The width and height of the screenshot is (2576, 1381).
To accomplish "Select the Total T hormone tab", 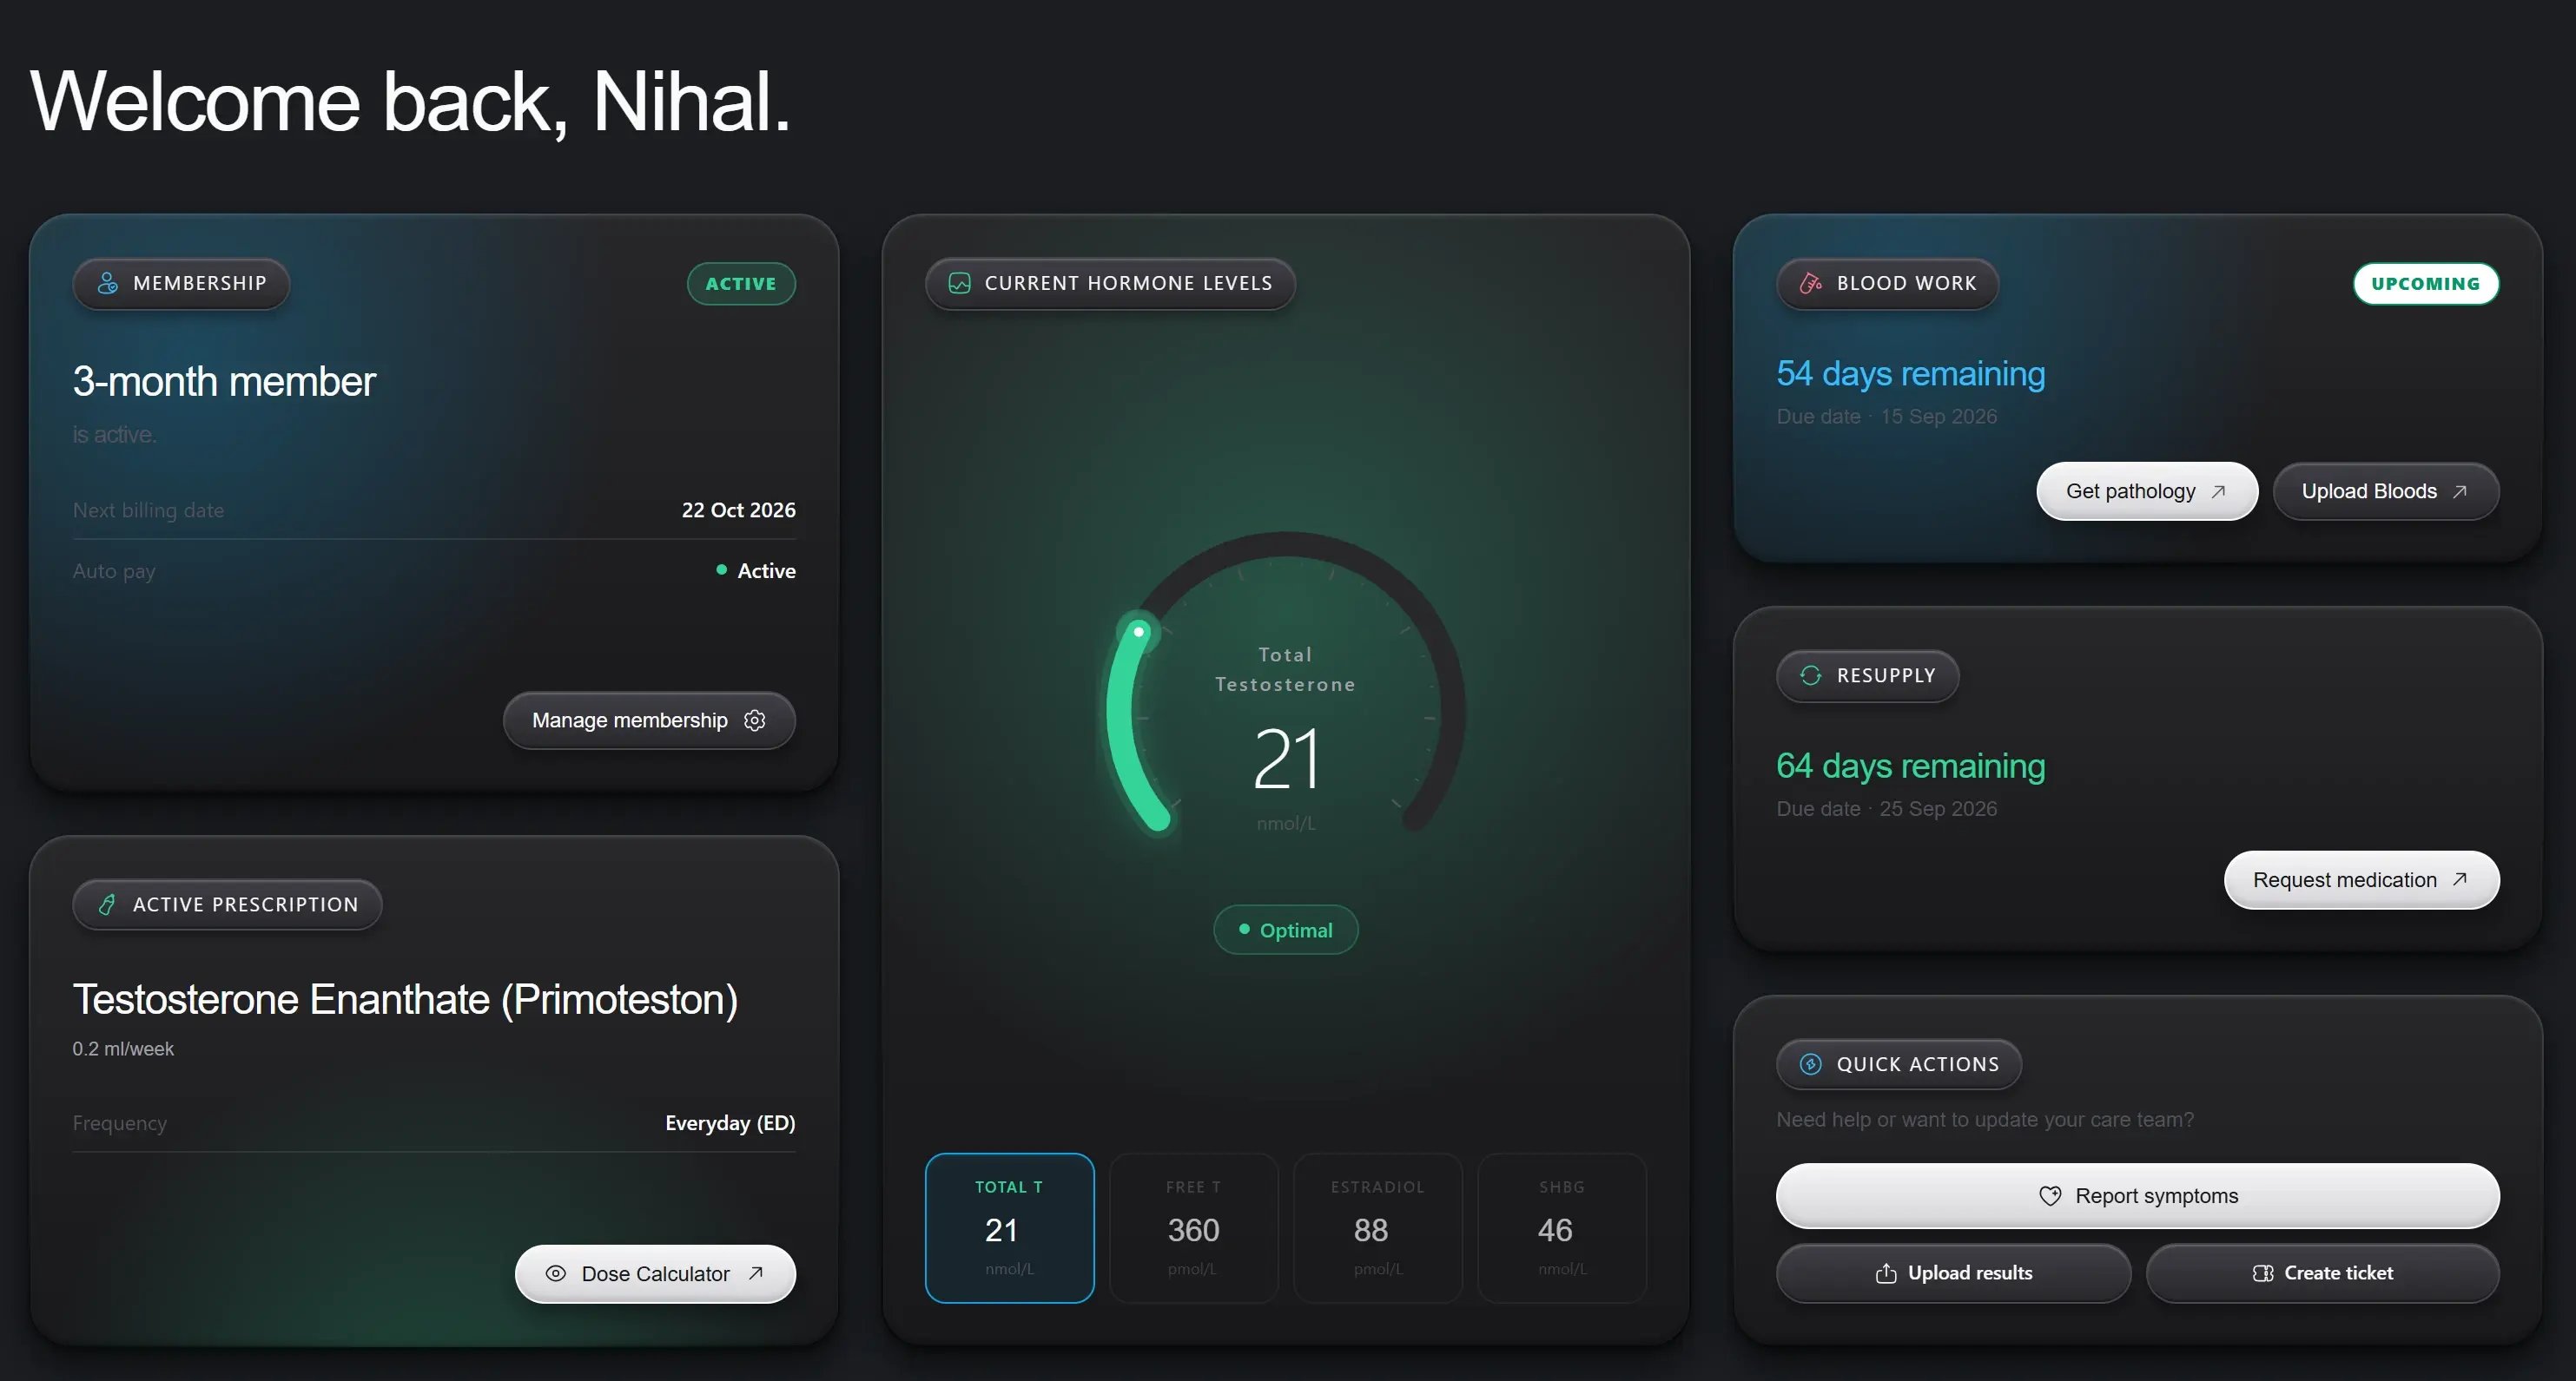I will pos(1010,1228).
